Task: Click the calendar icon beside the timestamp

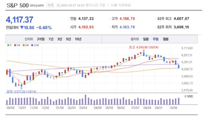Action: (58, 5)
